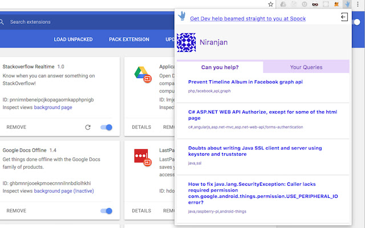This screenshot has height=228, width=365.
Task: Open C# ASP.NET WEB API Authorize question
Action: click(x=262, y=115)
